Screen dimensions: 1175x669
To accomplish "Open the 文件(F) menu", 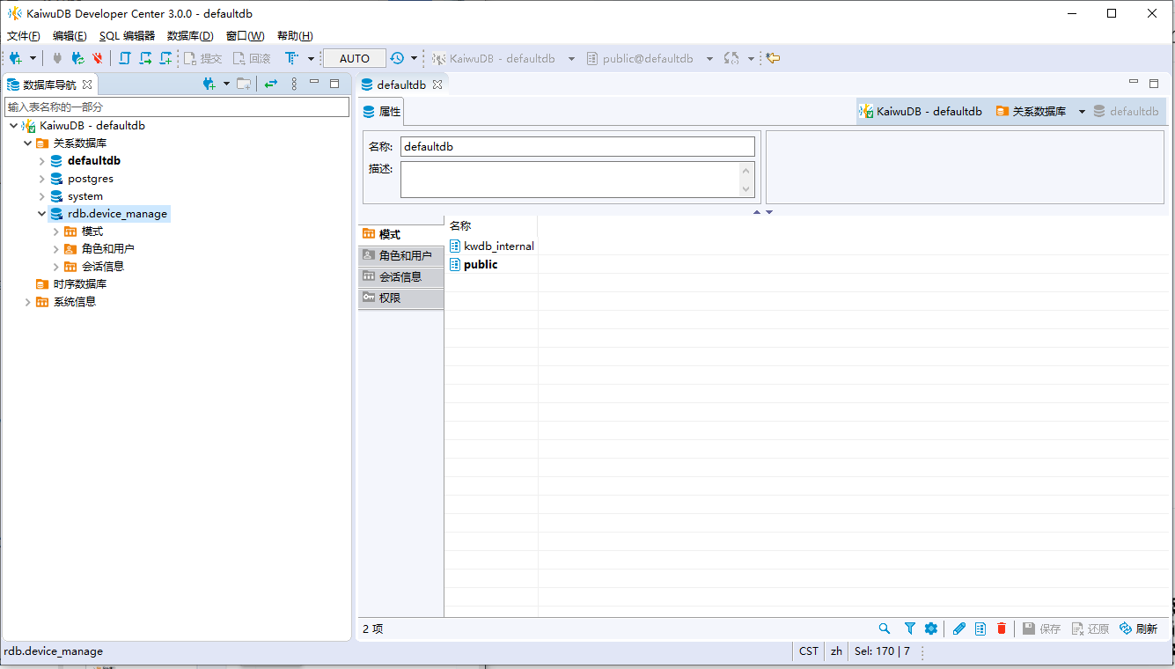I will 24,36.
